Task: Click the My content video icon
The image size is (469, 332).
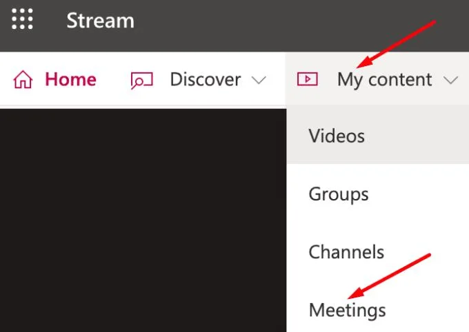Action: click(x=307, y=79)
